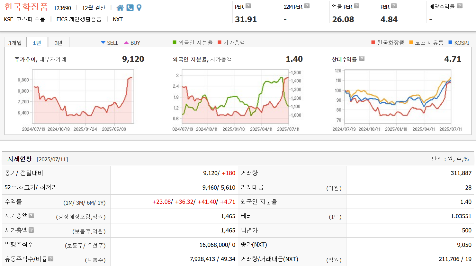Click the 12월 결산 label
Image resolution: width=476 pixels, height=272 pixels.
(x=94, y=8)
